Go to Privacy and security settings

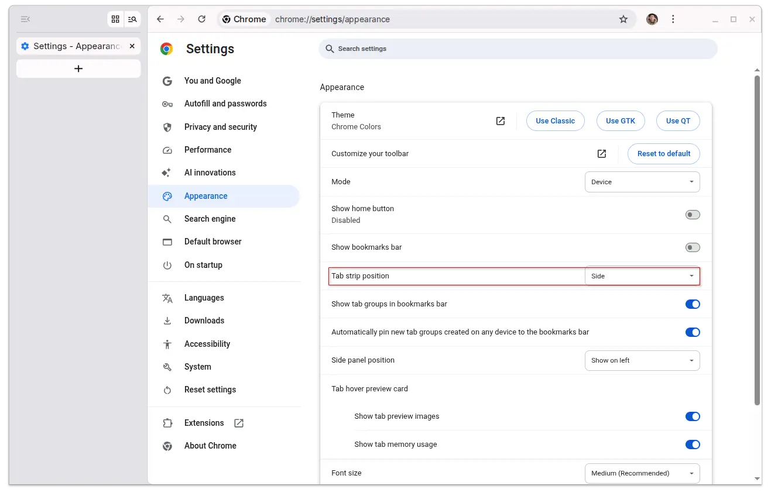220,127
